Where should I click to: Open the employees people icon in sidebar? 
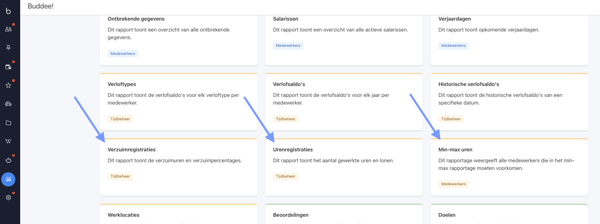[8, 29]
